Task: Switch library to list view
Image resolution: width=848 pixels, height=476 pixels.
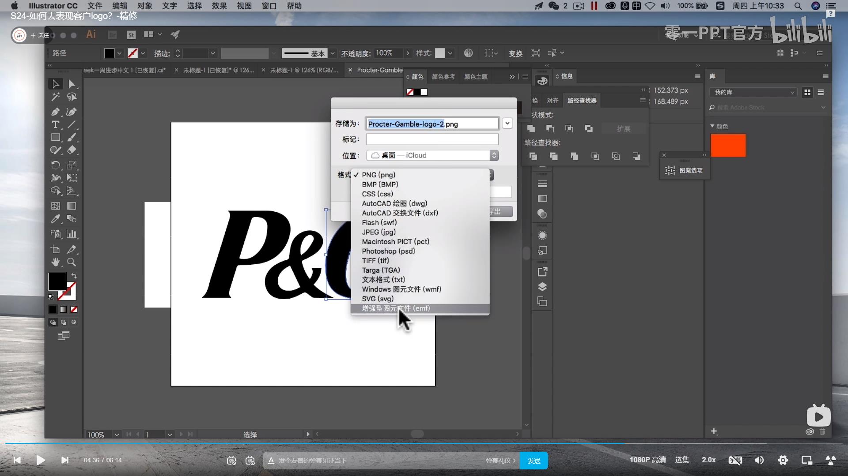Action: [x=821, y=93]
